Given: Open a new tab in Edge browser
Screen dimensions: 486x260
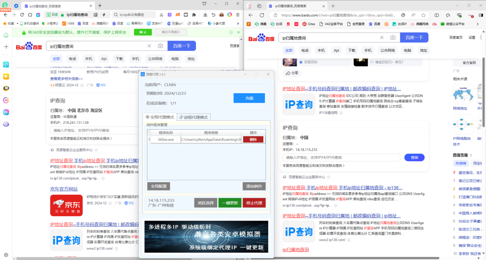Looking at the screenshot, I should 333,6.
